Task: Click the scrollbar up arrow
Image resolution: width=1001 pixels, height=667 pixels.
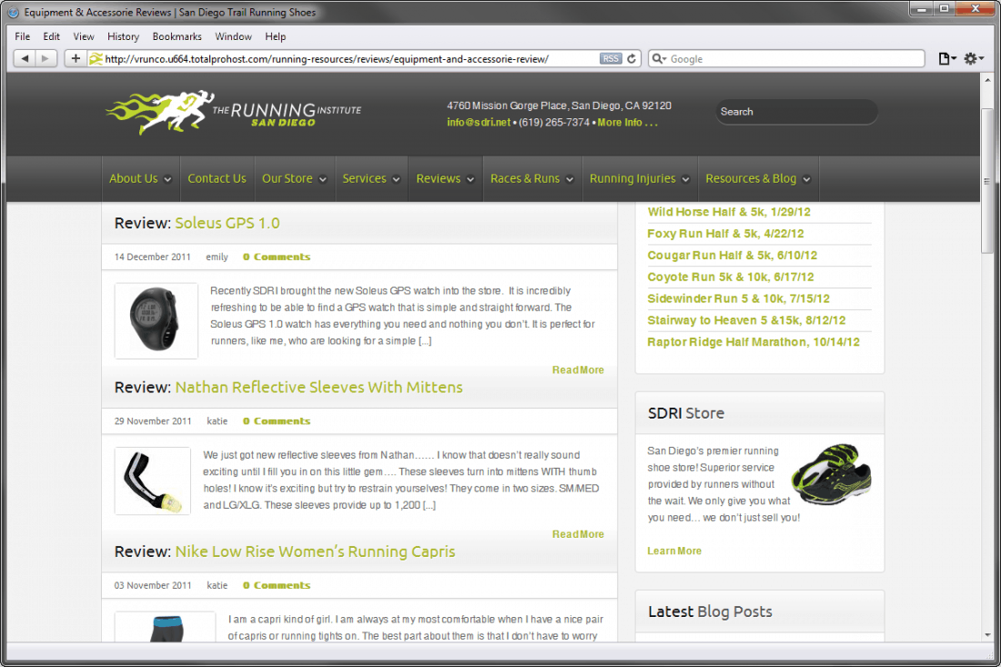Action: point(987,80)
